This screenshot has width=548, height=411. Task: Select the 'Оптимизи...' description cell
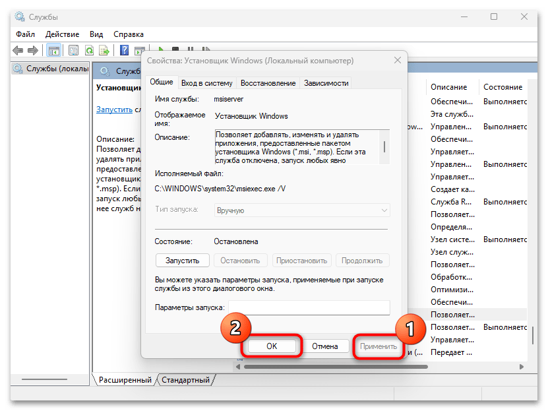pyautogui.click(x=452, y=290)
